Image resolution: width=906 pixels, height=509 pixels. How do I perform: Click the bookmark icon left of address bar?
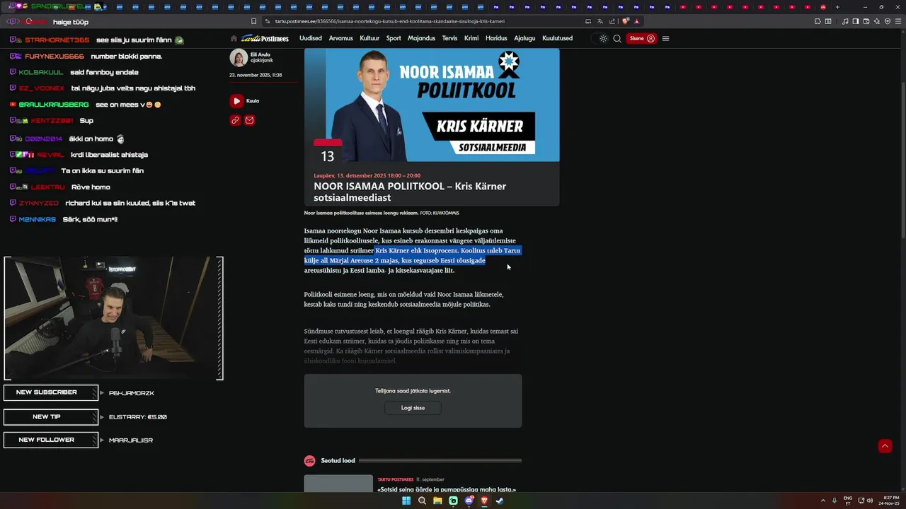(253, 21)
